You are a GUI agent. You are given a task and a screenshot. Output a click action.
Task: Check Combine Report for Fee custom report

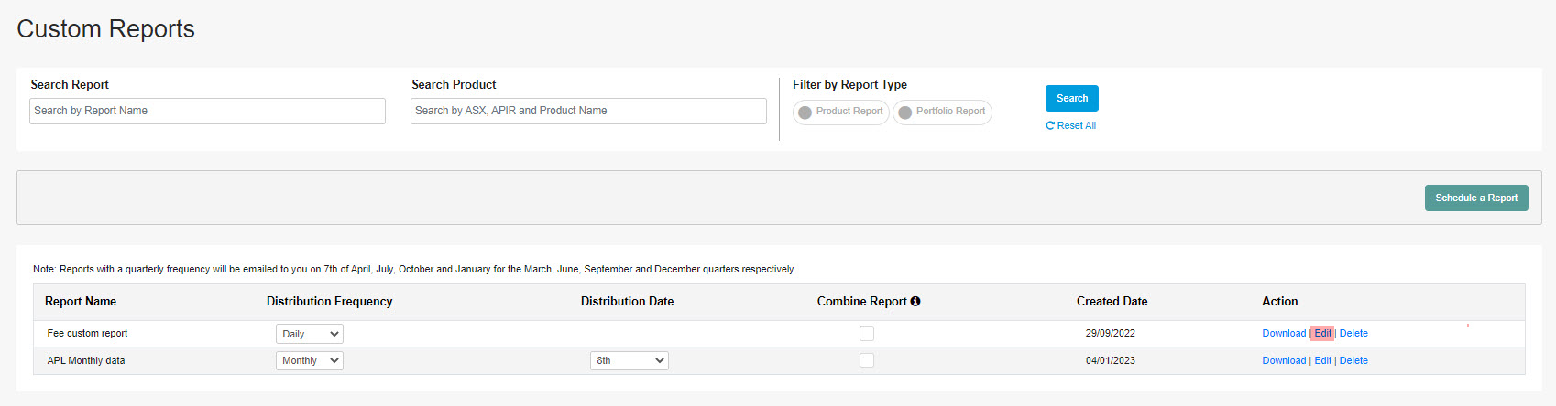click(x=867, y=334)
